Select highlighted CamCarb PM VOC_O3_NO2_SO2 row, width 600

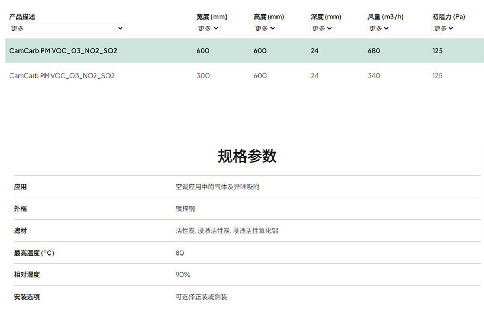tap(244, 50)
